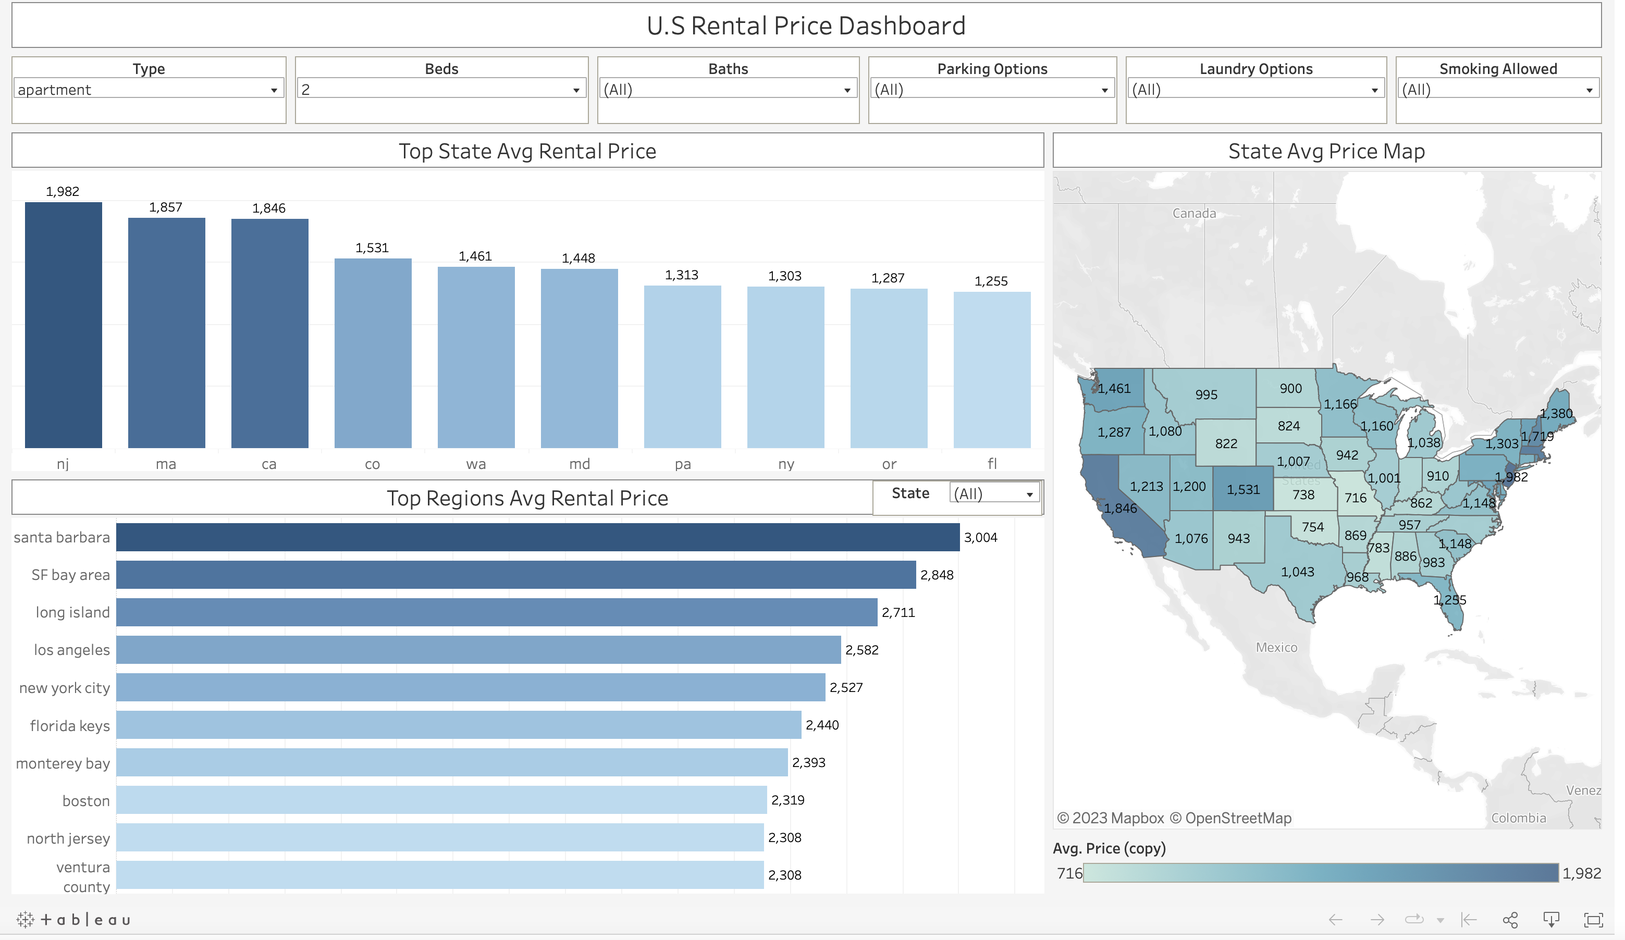Open the Type filter dropdown
1625x940 pixels.
click(274, 90)
